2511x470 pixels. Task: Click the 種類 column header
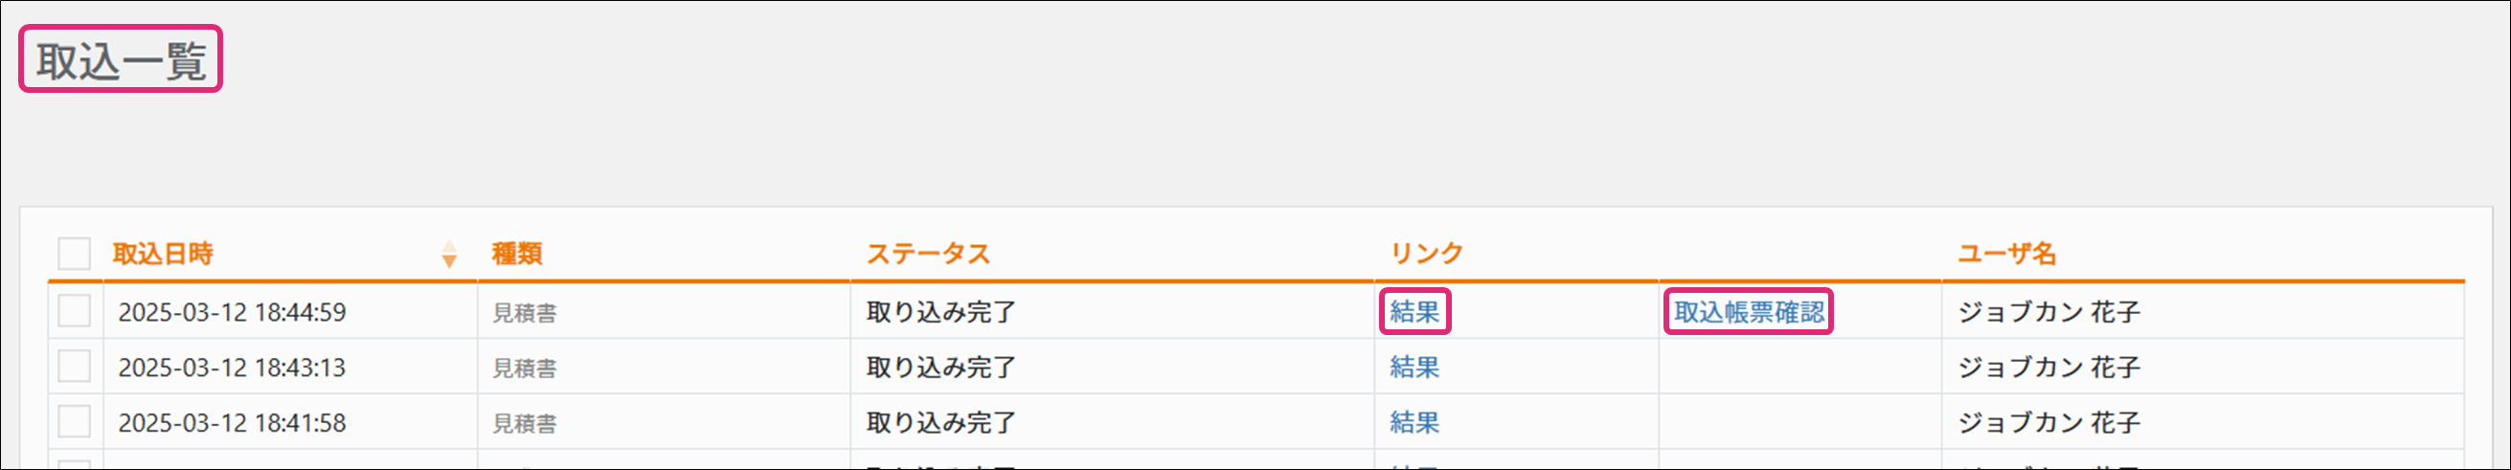tap(516, 254)
